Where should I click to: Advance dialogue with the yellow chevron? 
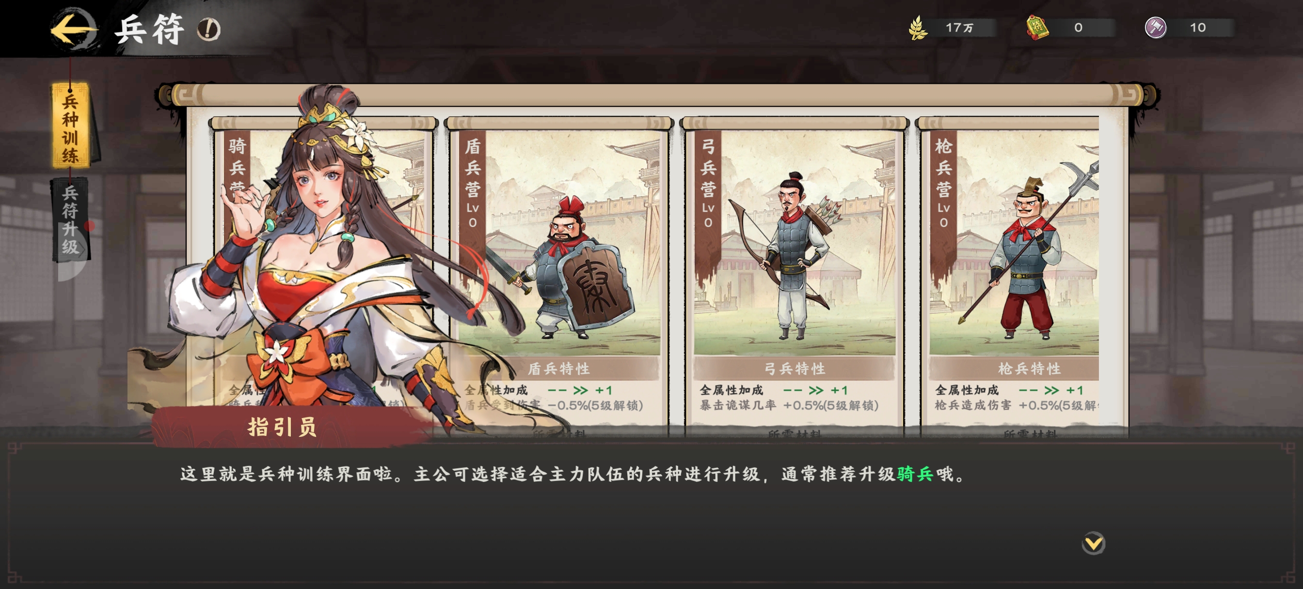click(1094, 543)
